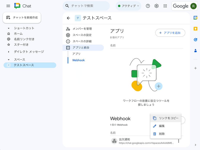
Task: Click チャットを新規作成 button
Action: (22, 17)
